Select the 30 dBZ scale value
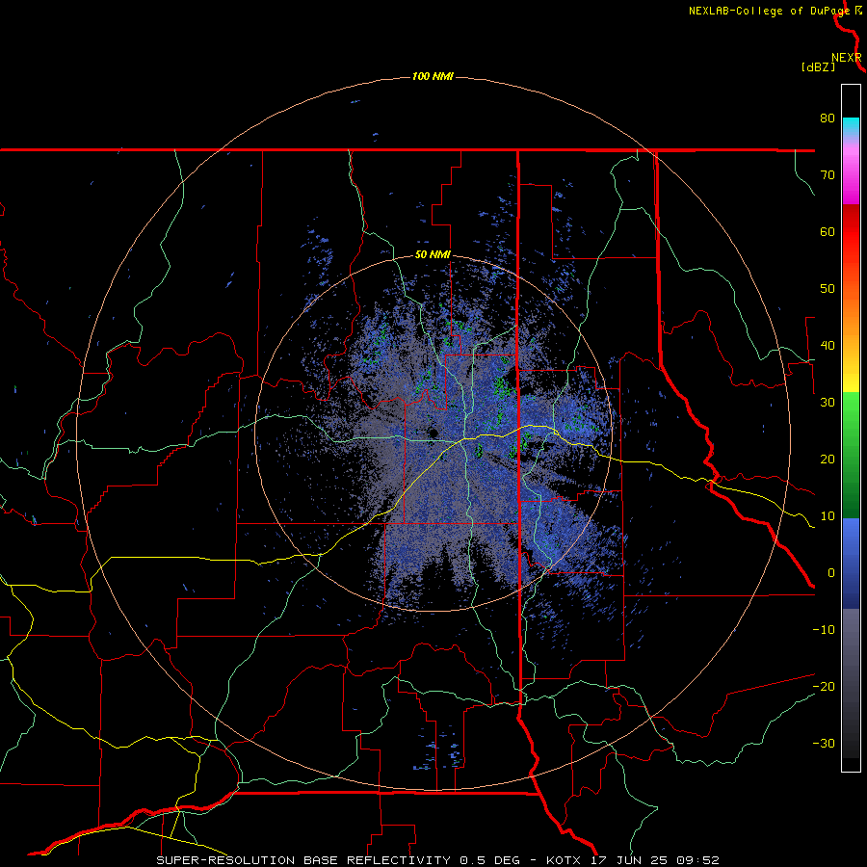The width and height of the screenshot is (867, 867). pos(828,403)
